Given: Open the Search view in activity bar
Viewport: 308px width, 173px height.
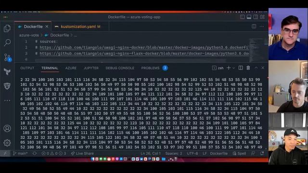Looking at the screenshot, I should [7, 42].
